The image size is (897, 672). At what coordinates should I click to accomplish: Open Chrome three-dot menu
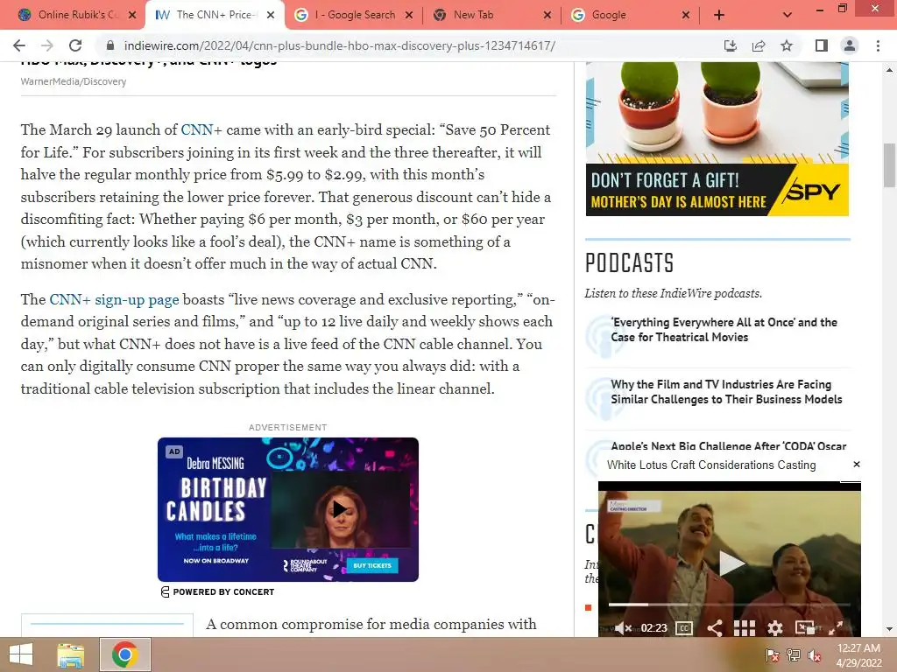click(x=878, y=45)
